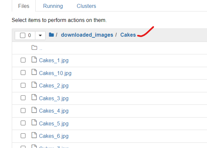
Task: Open the selection filter dropdown arrow
Action: (x=40, y=35)
